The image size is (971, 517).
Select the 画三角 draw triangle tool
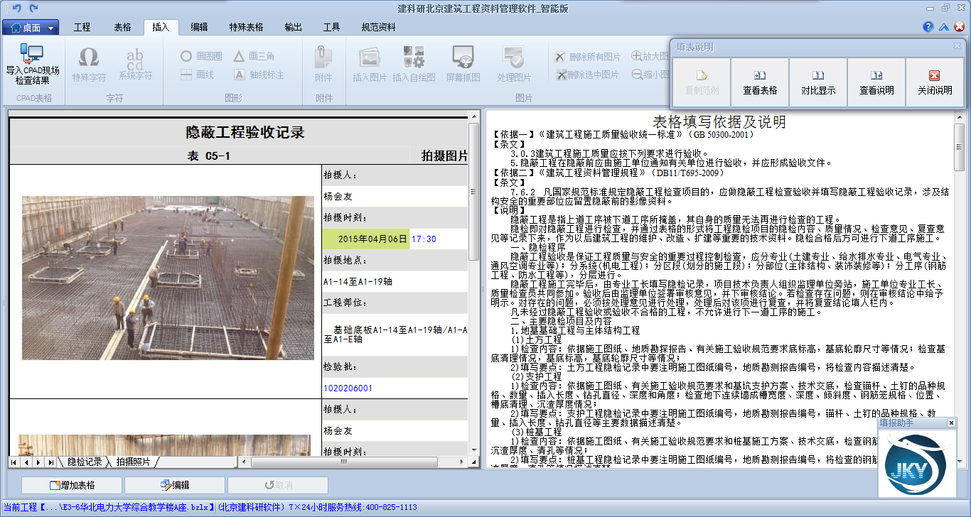(x=254, y=56)
